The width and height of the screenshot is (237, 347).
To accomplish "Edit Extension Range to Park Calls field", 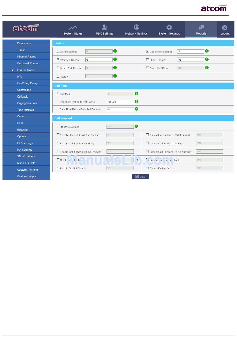I will tap(120, 102).
